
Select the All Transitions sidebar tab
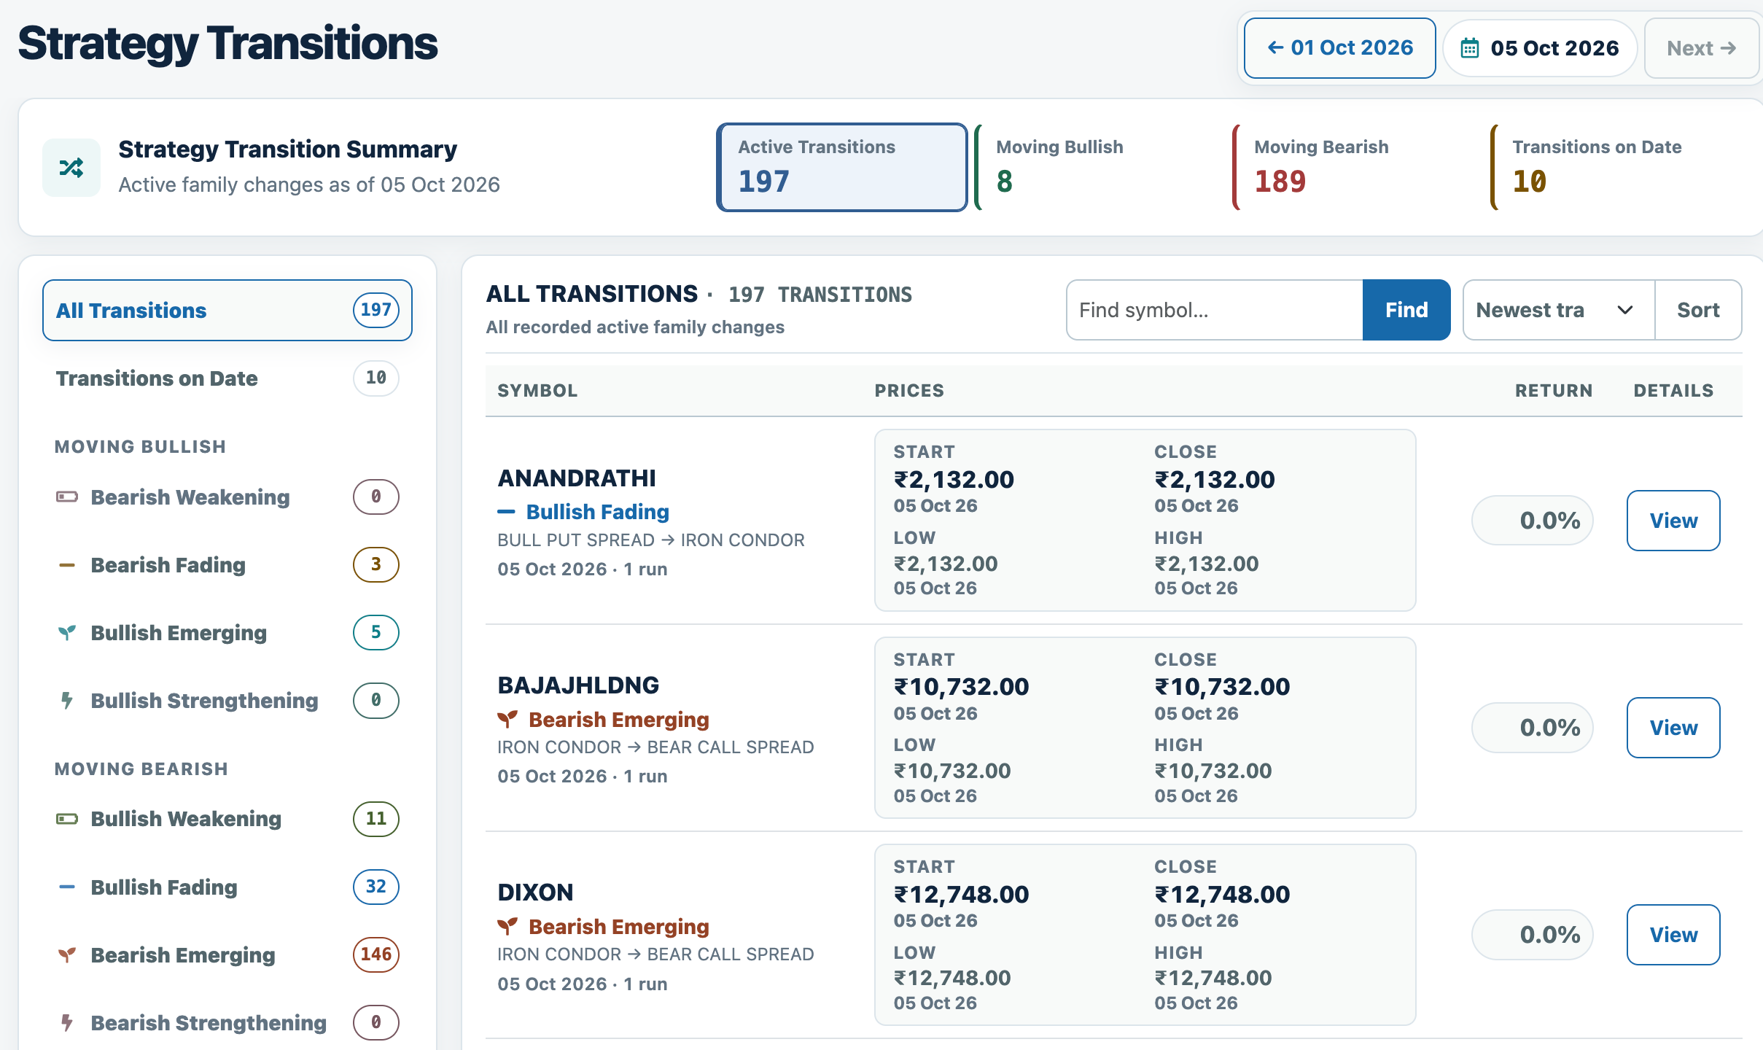click(x=227, y=310)
